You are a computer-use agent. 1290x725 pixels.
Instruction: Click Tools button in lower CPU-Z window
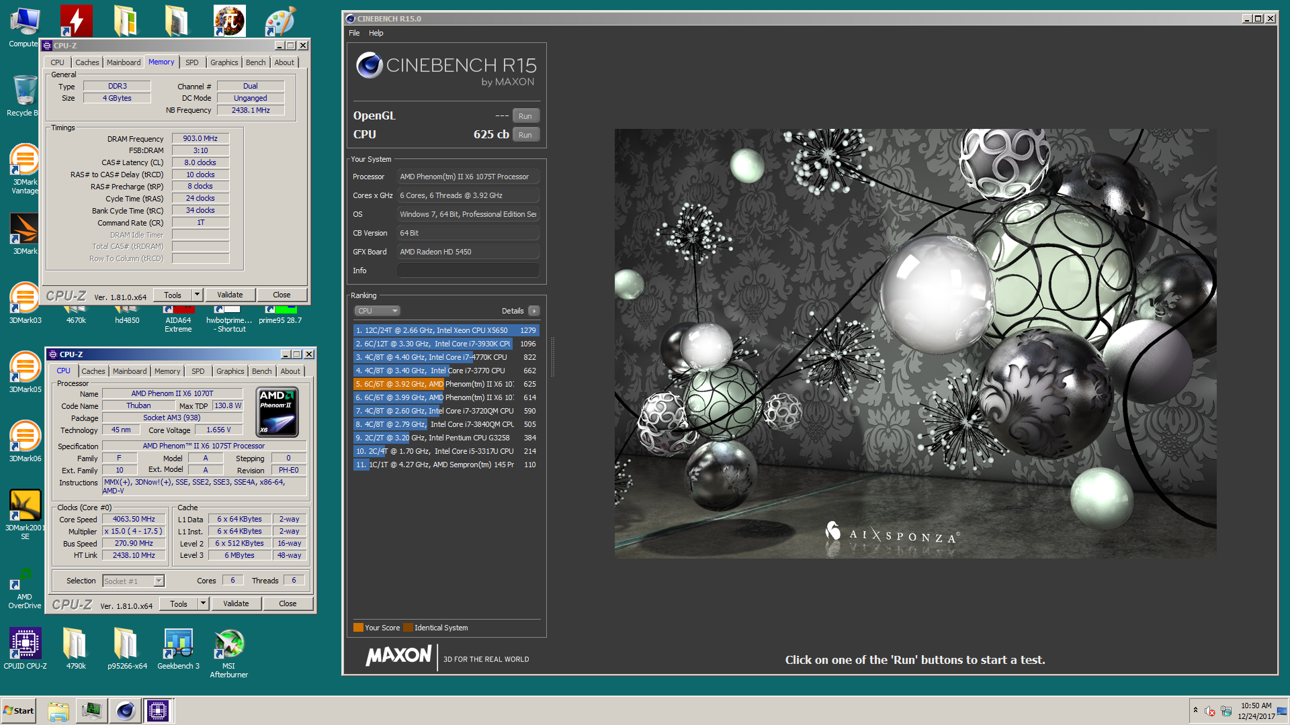[179, 603]
